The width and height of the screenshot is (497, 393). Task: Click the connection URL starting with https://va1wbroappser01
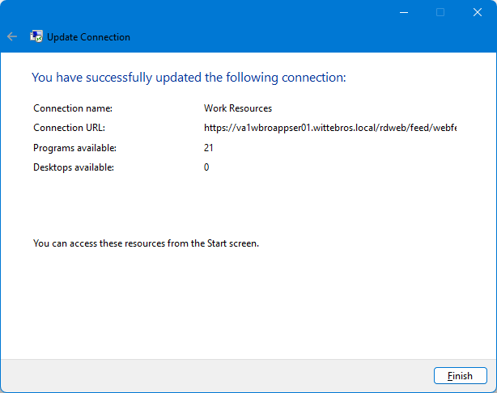click(330, 128)
